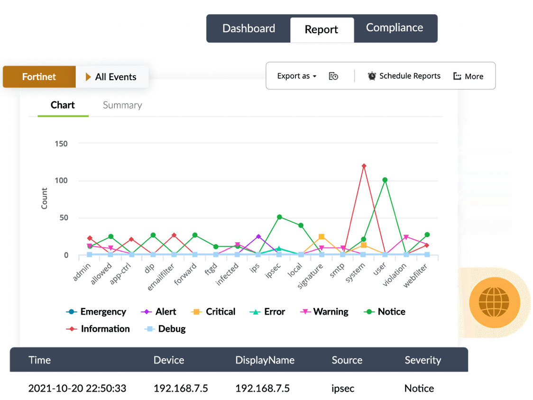
Task: Click the system Information peak data point
Action: click(x=364, y=166)
